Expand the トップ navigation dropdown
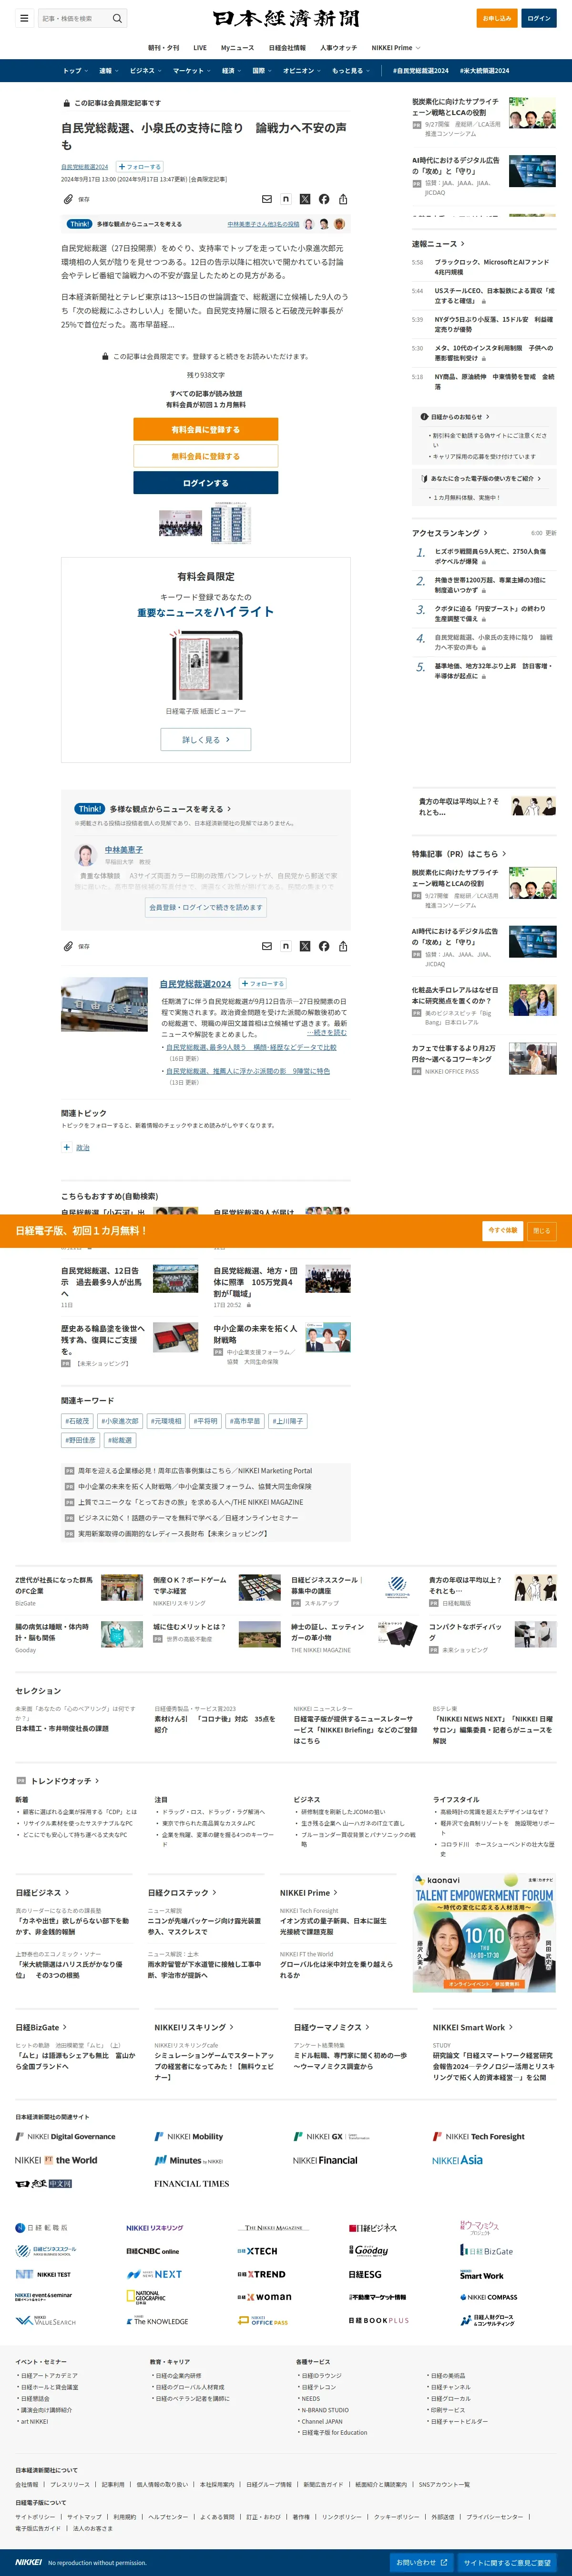This screenshot has height=2576, width=572. (76, 71)
